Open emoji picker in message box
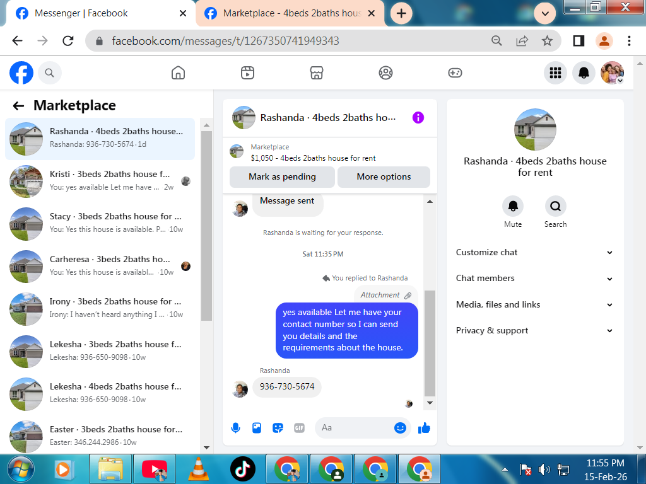Image resolution: width=646 pixels, height=484 pixels. click(x=400, y=428)
